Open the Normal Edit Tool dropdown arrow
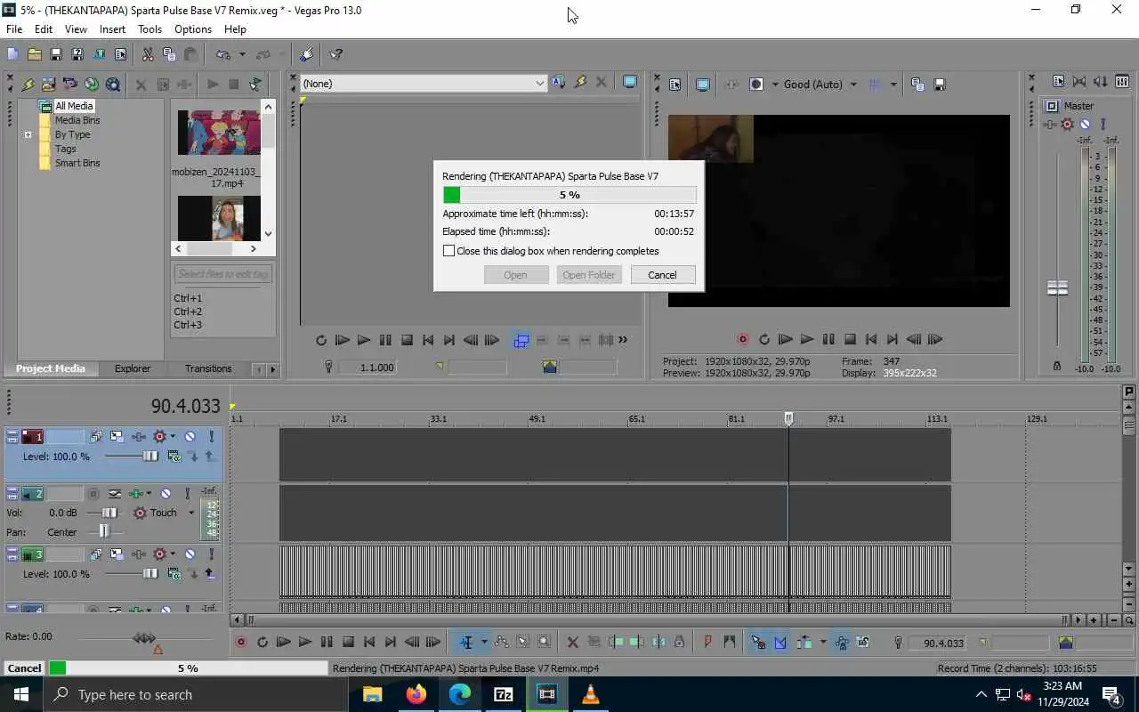Screen dimensions: 1139x712 pyautogui.click(x=484, y=642)
